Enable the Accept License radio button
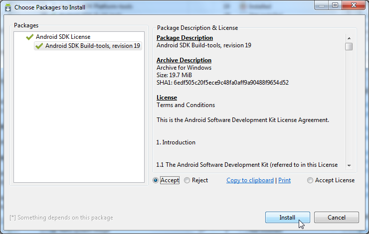This screenshot has height=234, width=369. (310, 180)
